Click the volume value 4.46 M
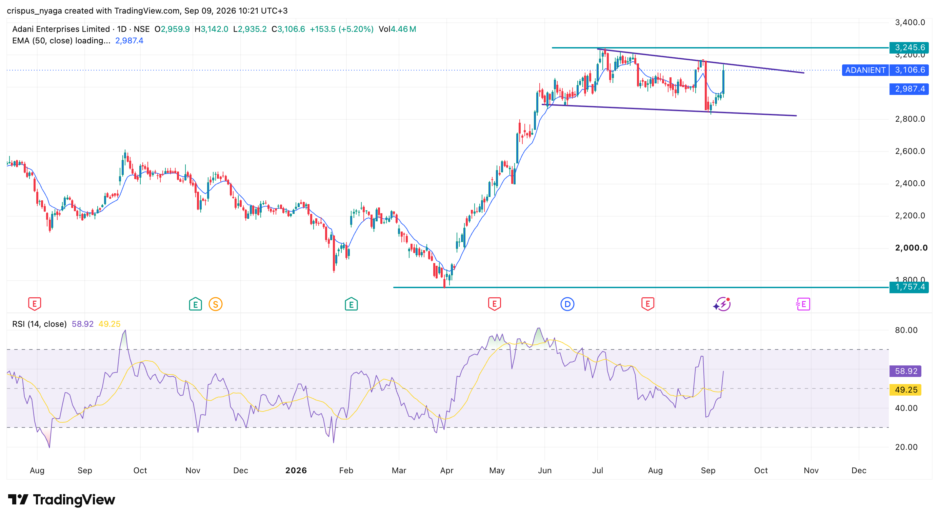The width and height of the screenshot is (939, 520). (403, 29)
